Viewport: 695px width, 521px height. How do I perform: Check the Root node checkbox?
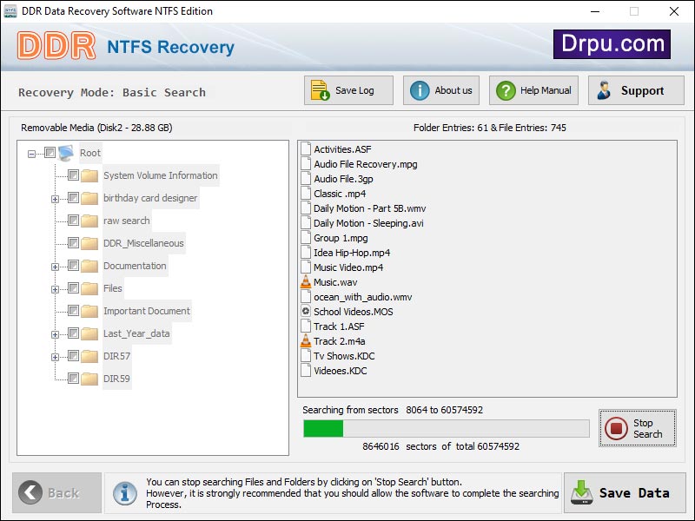[x=50, y=152]
